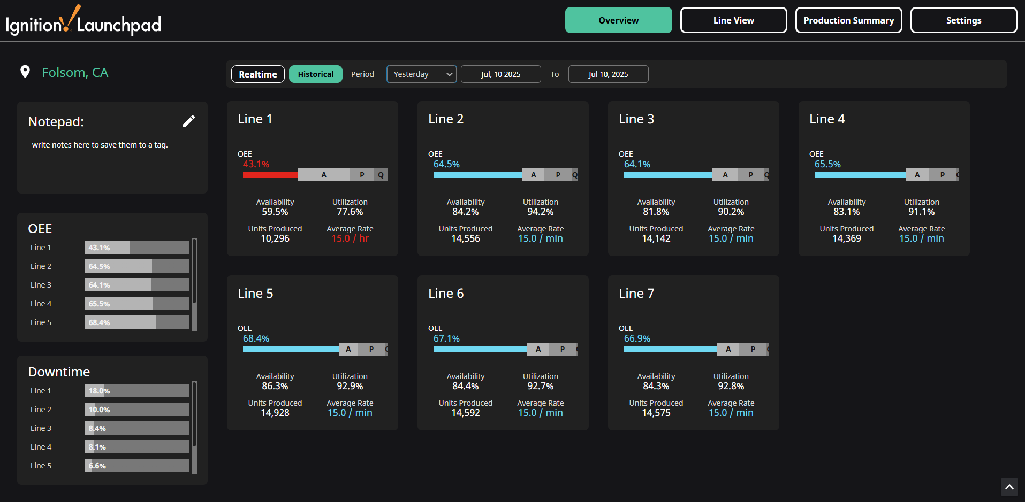Open the Settings page
This screenshot has width=1025, height=502.
pyautogui.click(x=963, y=20)
